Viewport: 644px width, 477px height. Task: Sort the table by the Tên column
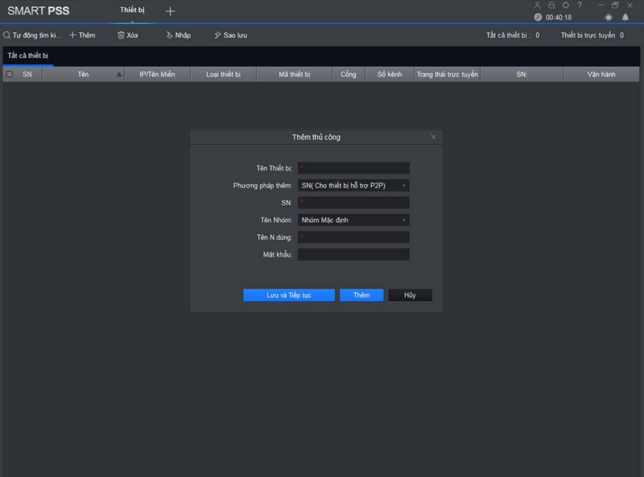(84, 74)
